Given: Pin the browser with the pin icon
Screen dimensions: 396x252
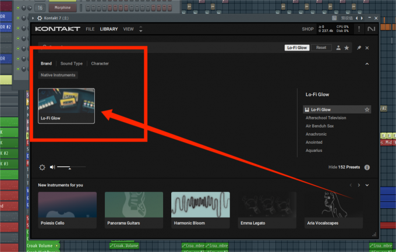Looking at the screenshot, I should pos(359,48).
